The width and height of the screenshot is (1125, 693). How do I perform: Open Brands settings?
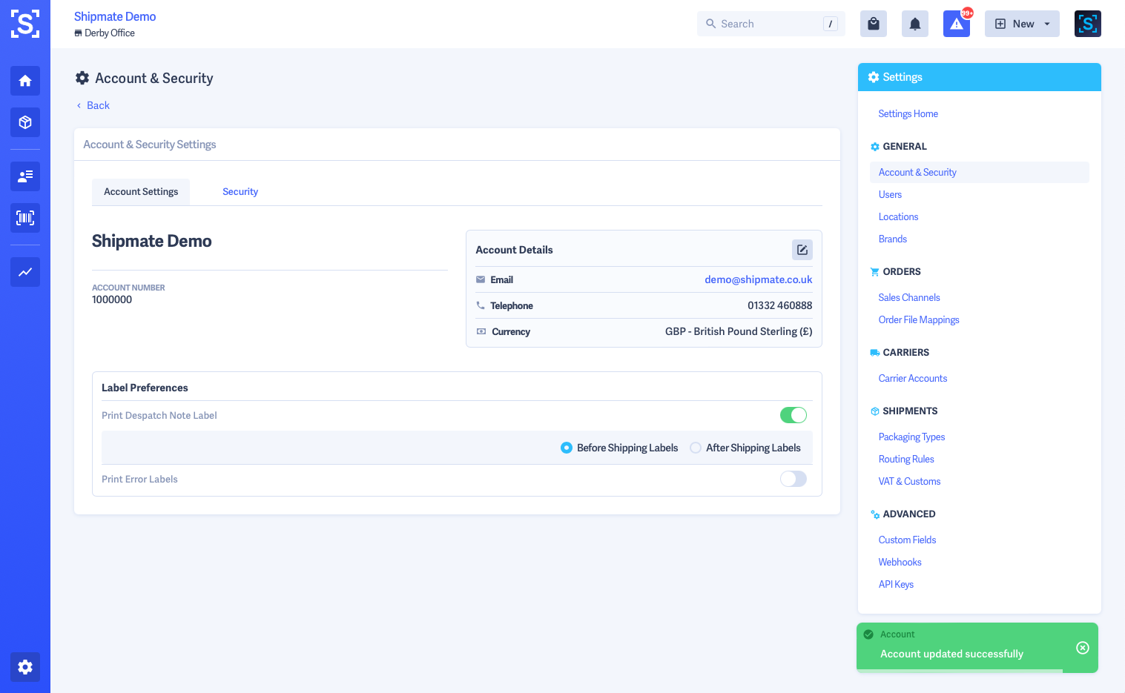893,239
